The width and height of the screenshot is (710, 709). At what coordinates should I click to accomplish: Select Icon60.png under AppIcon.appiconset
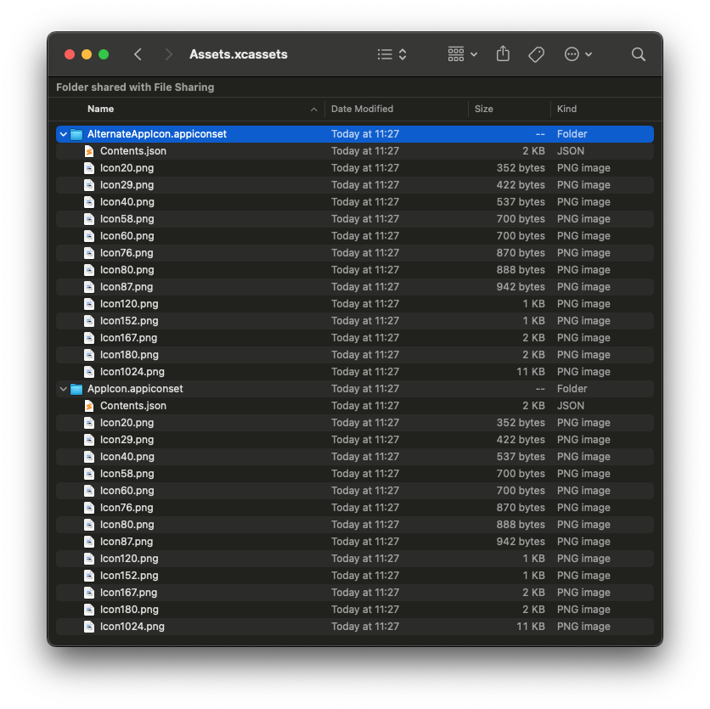[355, 491]
